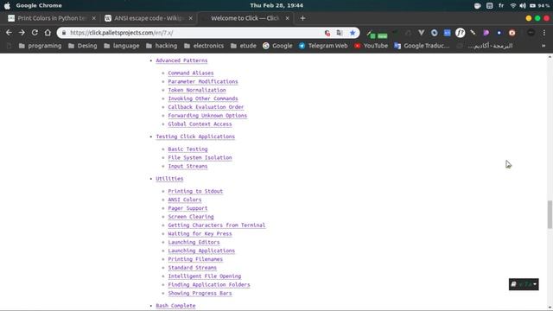Open the 'Bash Complete' link

tap(175, 306)
